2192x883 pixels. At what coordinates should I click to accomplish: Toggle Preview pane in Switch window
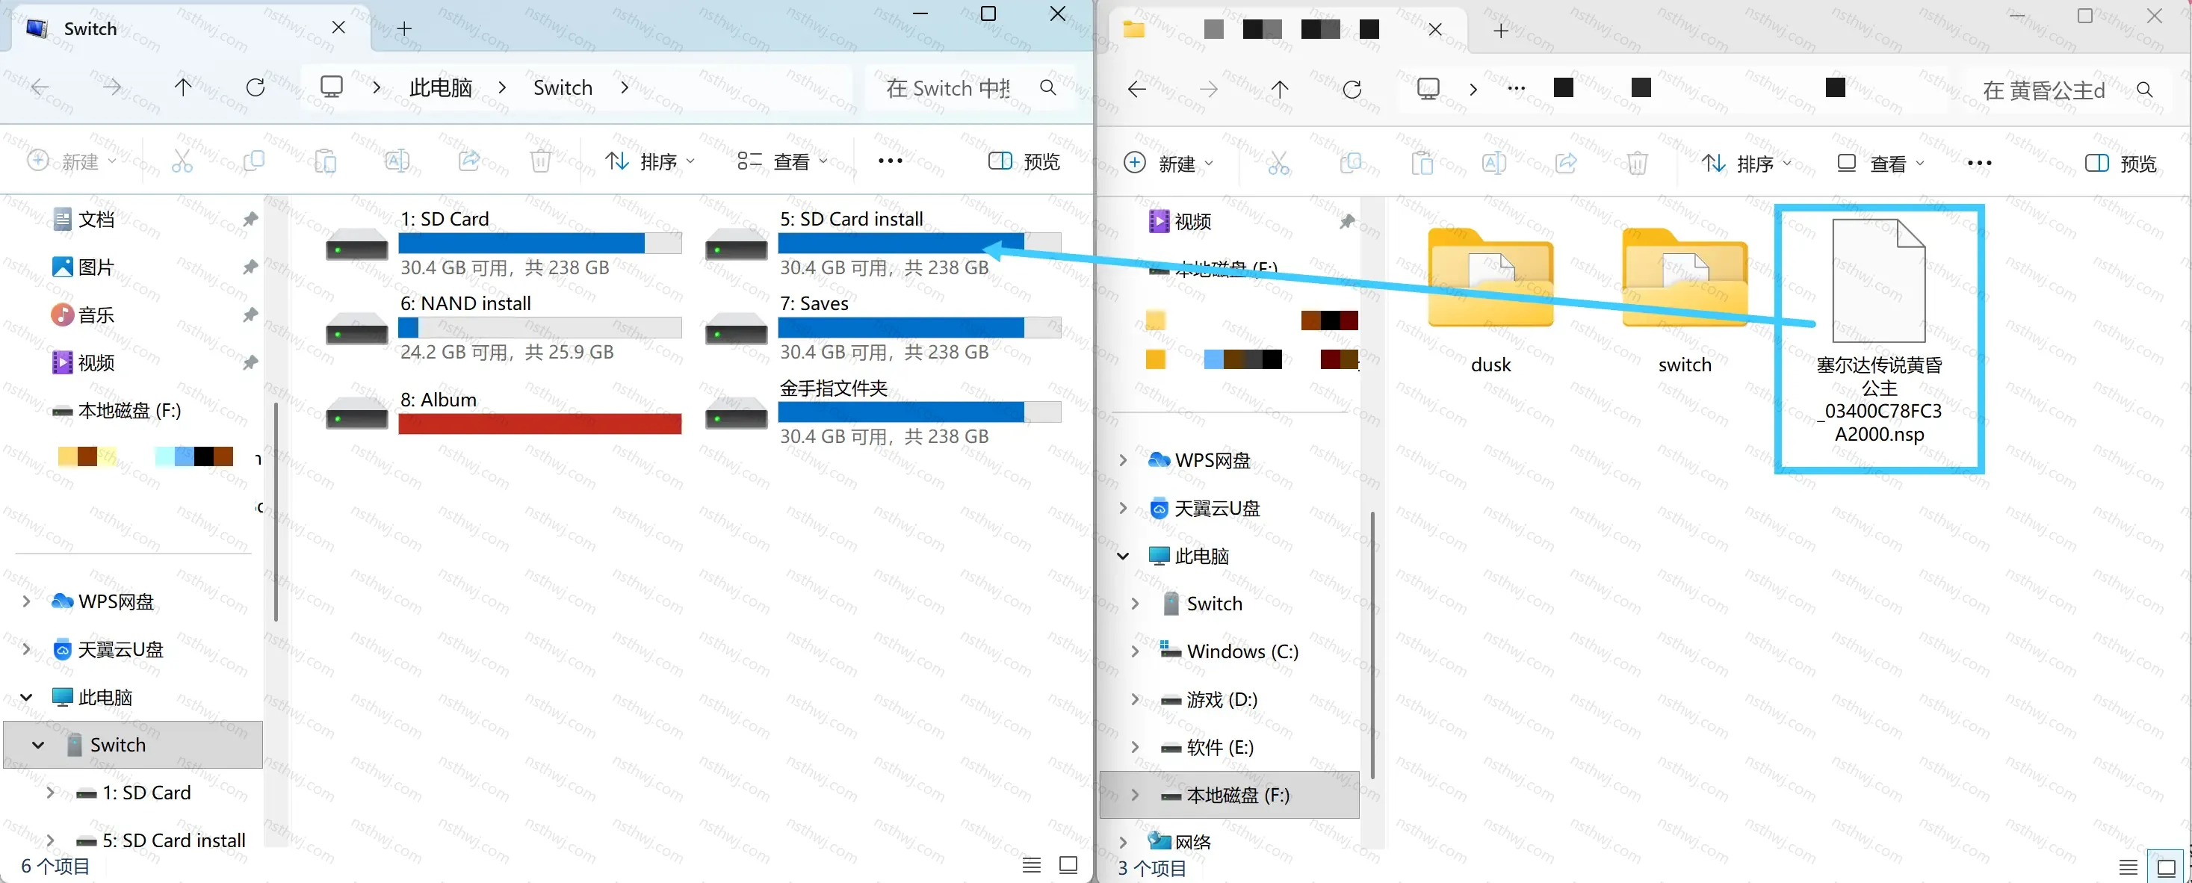coord(1024,161)
